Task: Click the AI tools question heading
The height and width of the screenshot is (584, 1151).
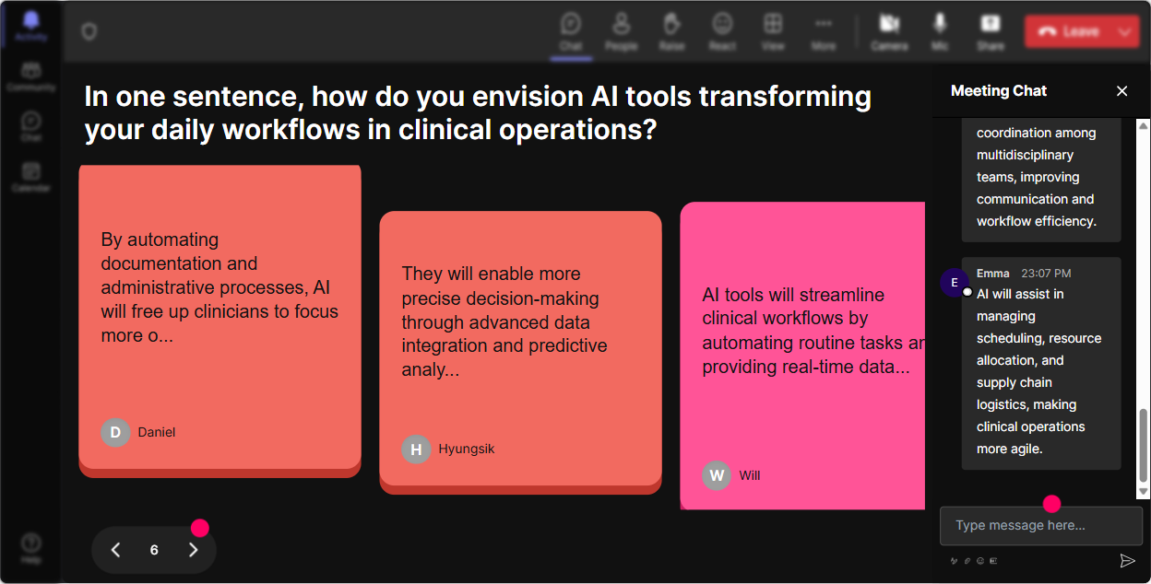Action: 478,112
